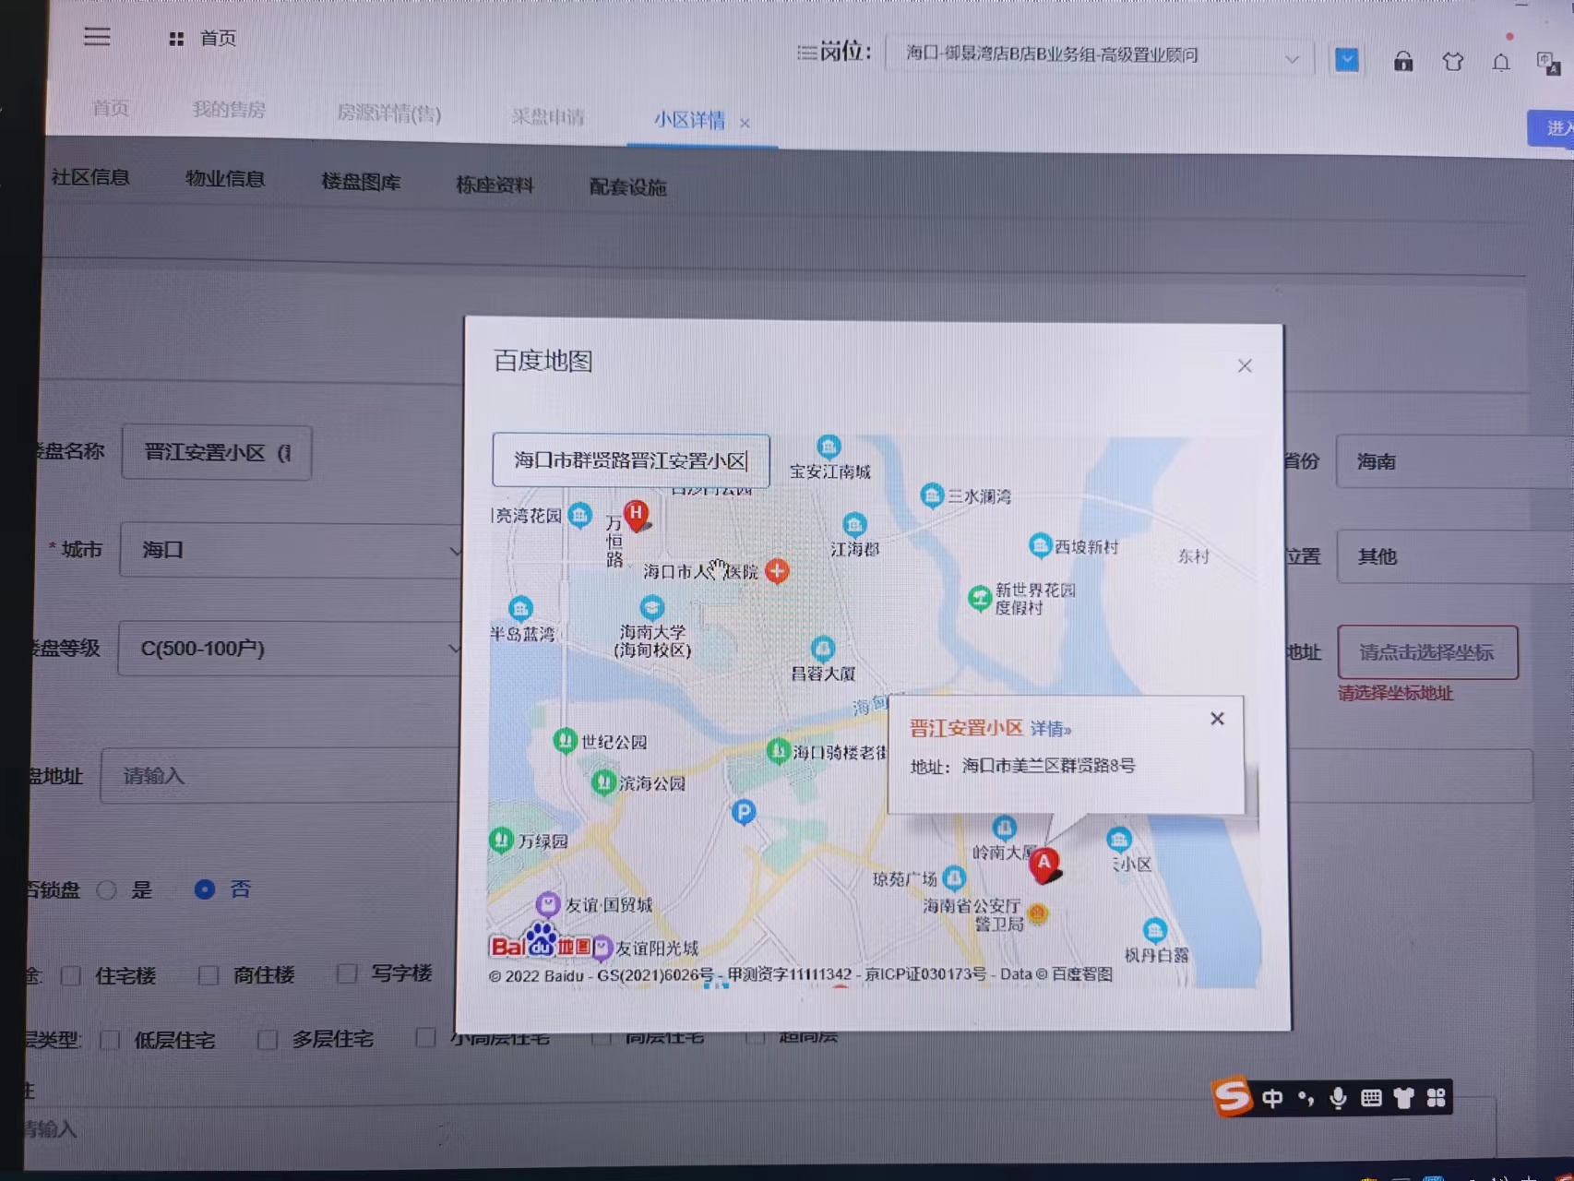
Task: Click red marker A on map
Action: 1043,864
